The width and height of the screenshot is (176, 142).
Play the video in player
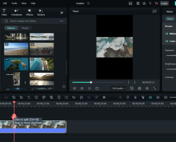(x=89, y=88)
